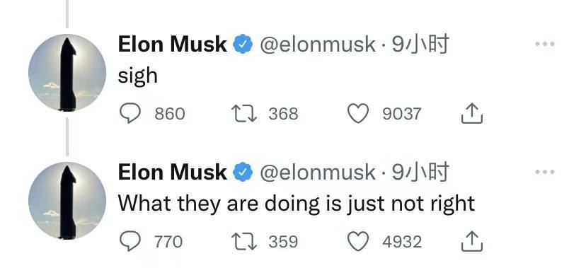Like the "sigh" tweet with 9037 likes
The width and height of the screenshot is (586, 268).
pos(358,113)
